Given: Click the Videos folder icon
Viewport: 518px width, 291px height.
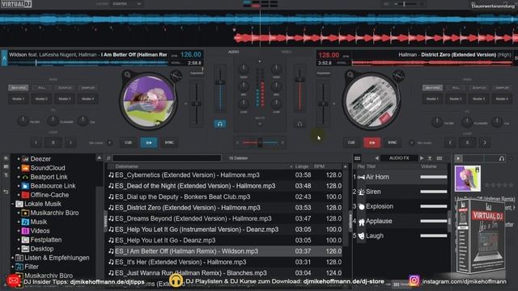Looking at the screenshot, I should pos(25,231).
